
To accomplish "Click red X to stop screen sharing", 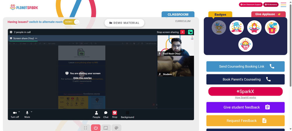I will pyautogui.click(x=182, y=32).
